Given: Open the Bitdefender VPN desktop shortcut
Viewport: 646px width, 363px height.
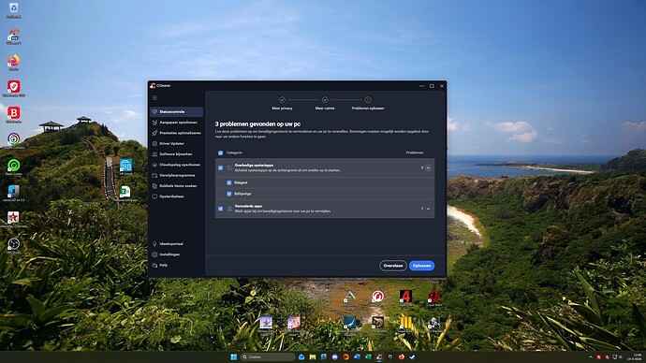Looking at the screenshot, I should coord(14,89).
